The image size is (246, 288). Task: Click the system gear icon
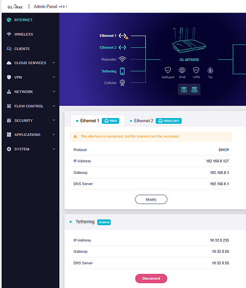click(x=9, y=149)
